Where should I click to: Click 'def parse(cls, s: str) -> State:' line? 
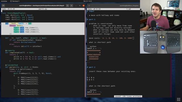tap(22, 67)
